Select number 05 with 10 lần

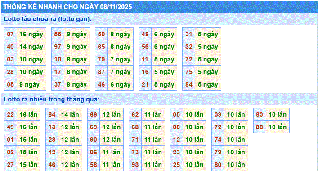176,114
